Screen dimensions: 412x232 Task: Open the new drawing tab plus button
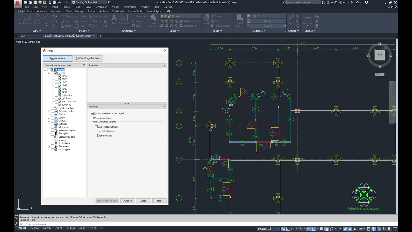pyautogui.click(x=100, y=36)
